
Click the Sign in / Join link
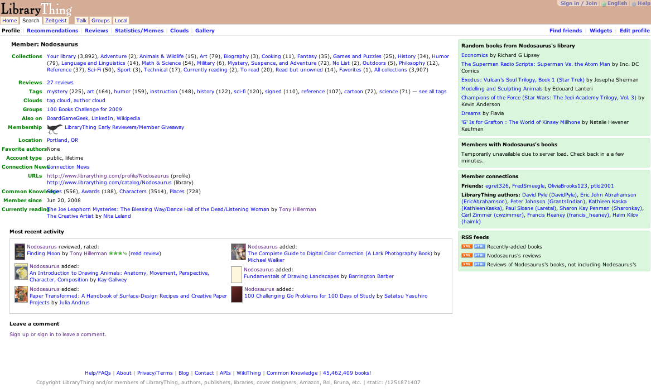[578, 3]
